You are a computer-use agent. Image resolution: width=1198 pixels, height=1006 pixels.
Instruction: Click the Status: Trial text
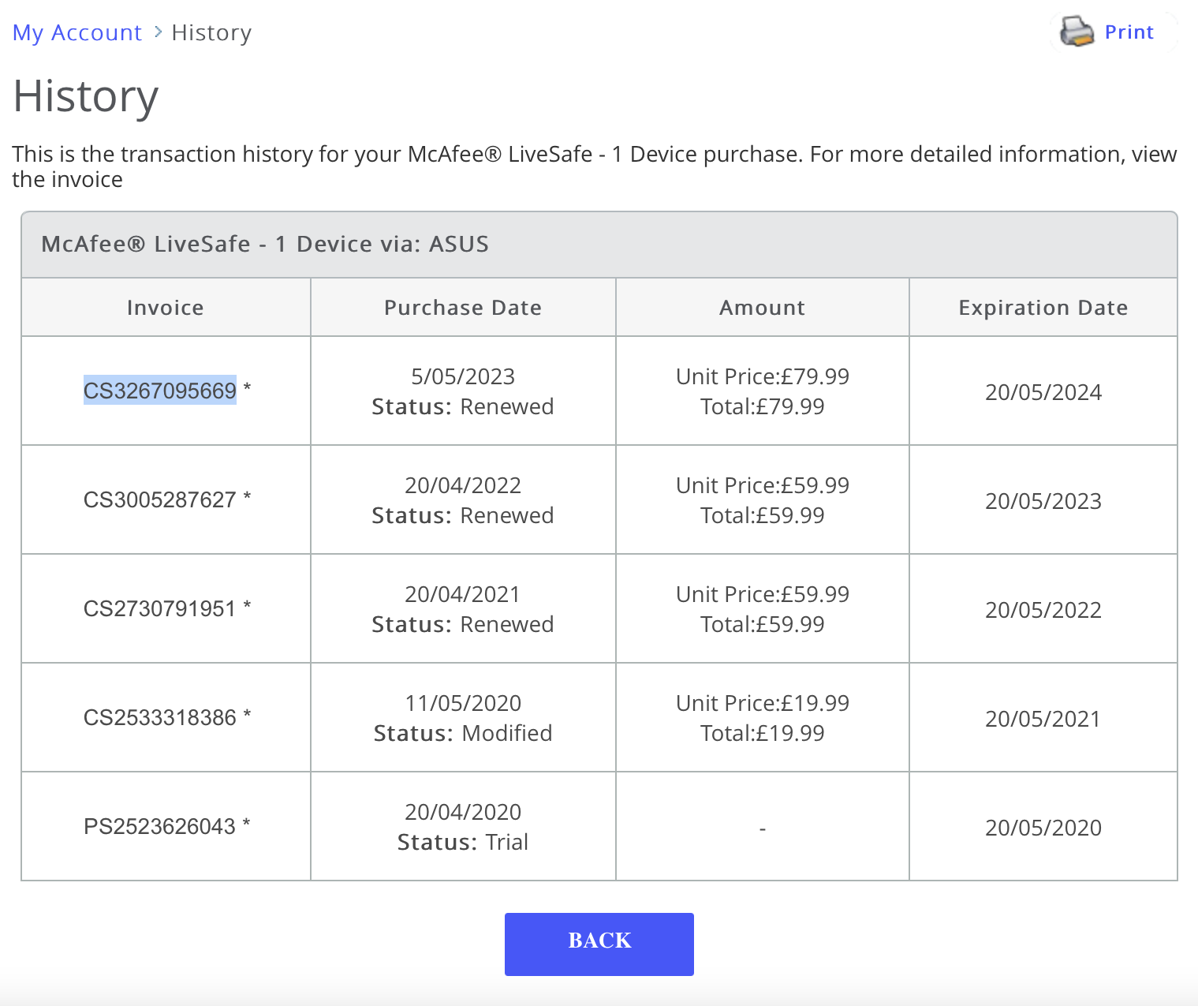(x=463, y=842)
